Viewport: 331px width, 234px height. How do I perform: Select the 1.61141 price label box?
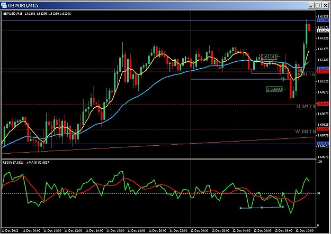pyautogui.click(x=269, y=57)
